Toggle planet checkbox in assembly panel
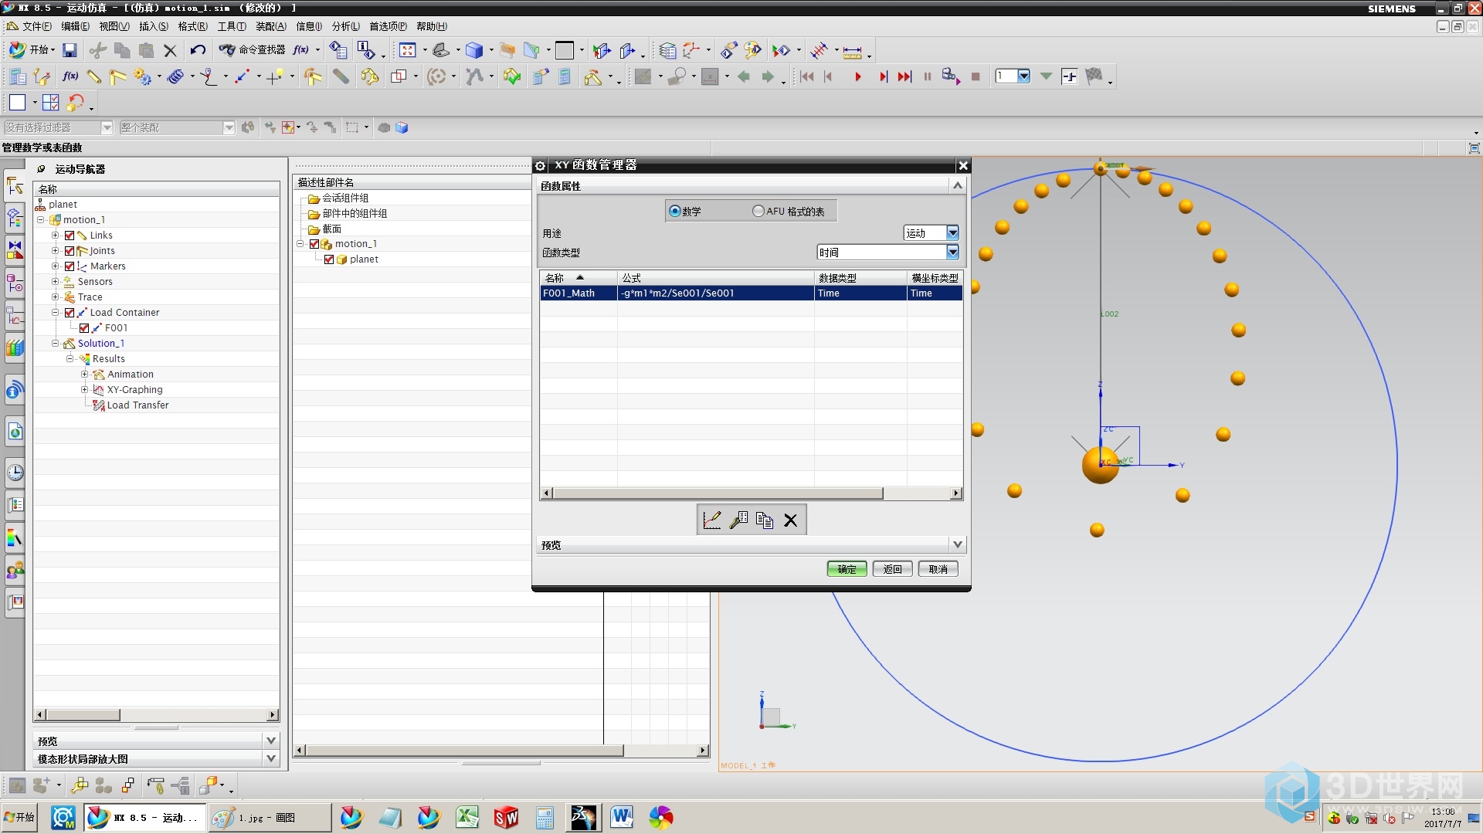The image size is (1483, 834). click(x=329, y=259)
